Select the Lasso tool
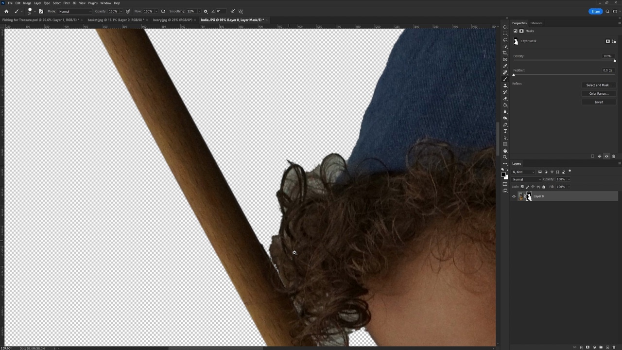Viewport: 622px width, 350px height. point(505,40)
